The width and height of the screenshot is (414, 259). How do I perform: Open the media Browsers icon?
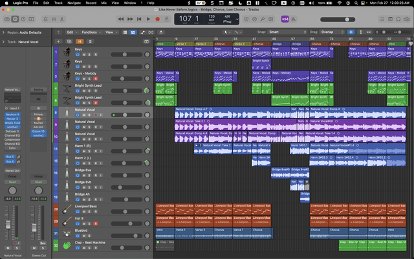click(x=407, y=19)
